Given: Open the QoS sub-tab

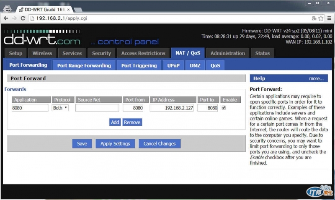Looking at the screenshot, I should tap(215, 65).
